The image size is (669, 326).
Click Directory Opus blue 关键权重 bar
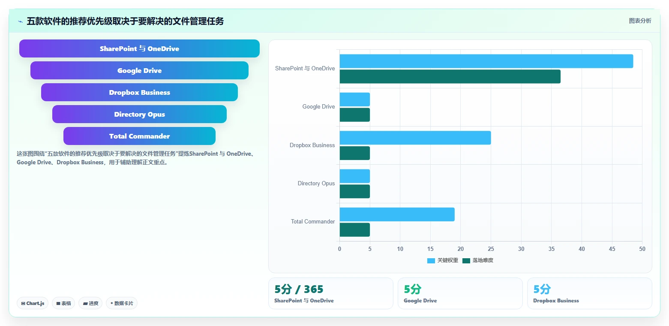point(355,176)
